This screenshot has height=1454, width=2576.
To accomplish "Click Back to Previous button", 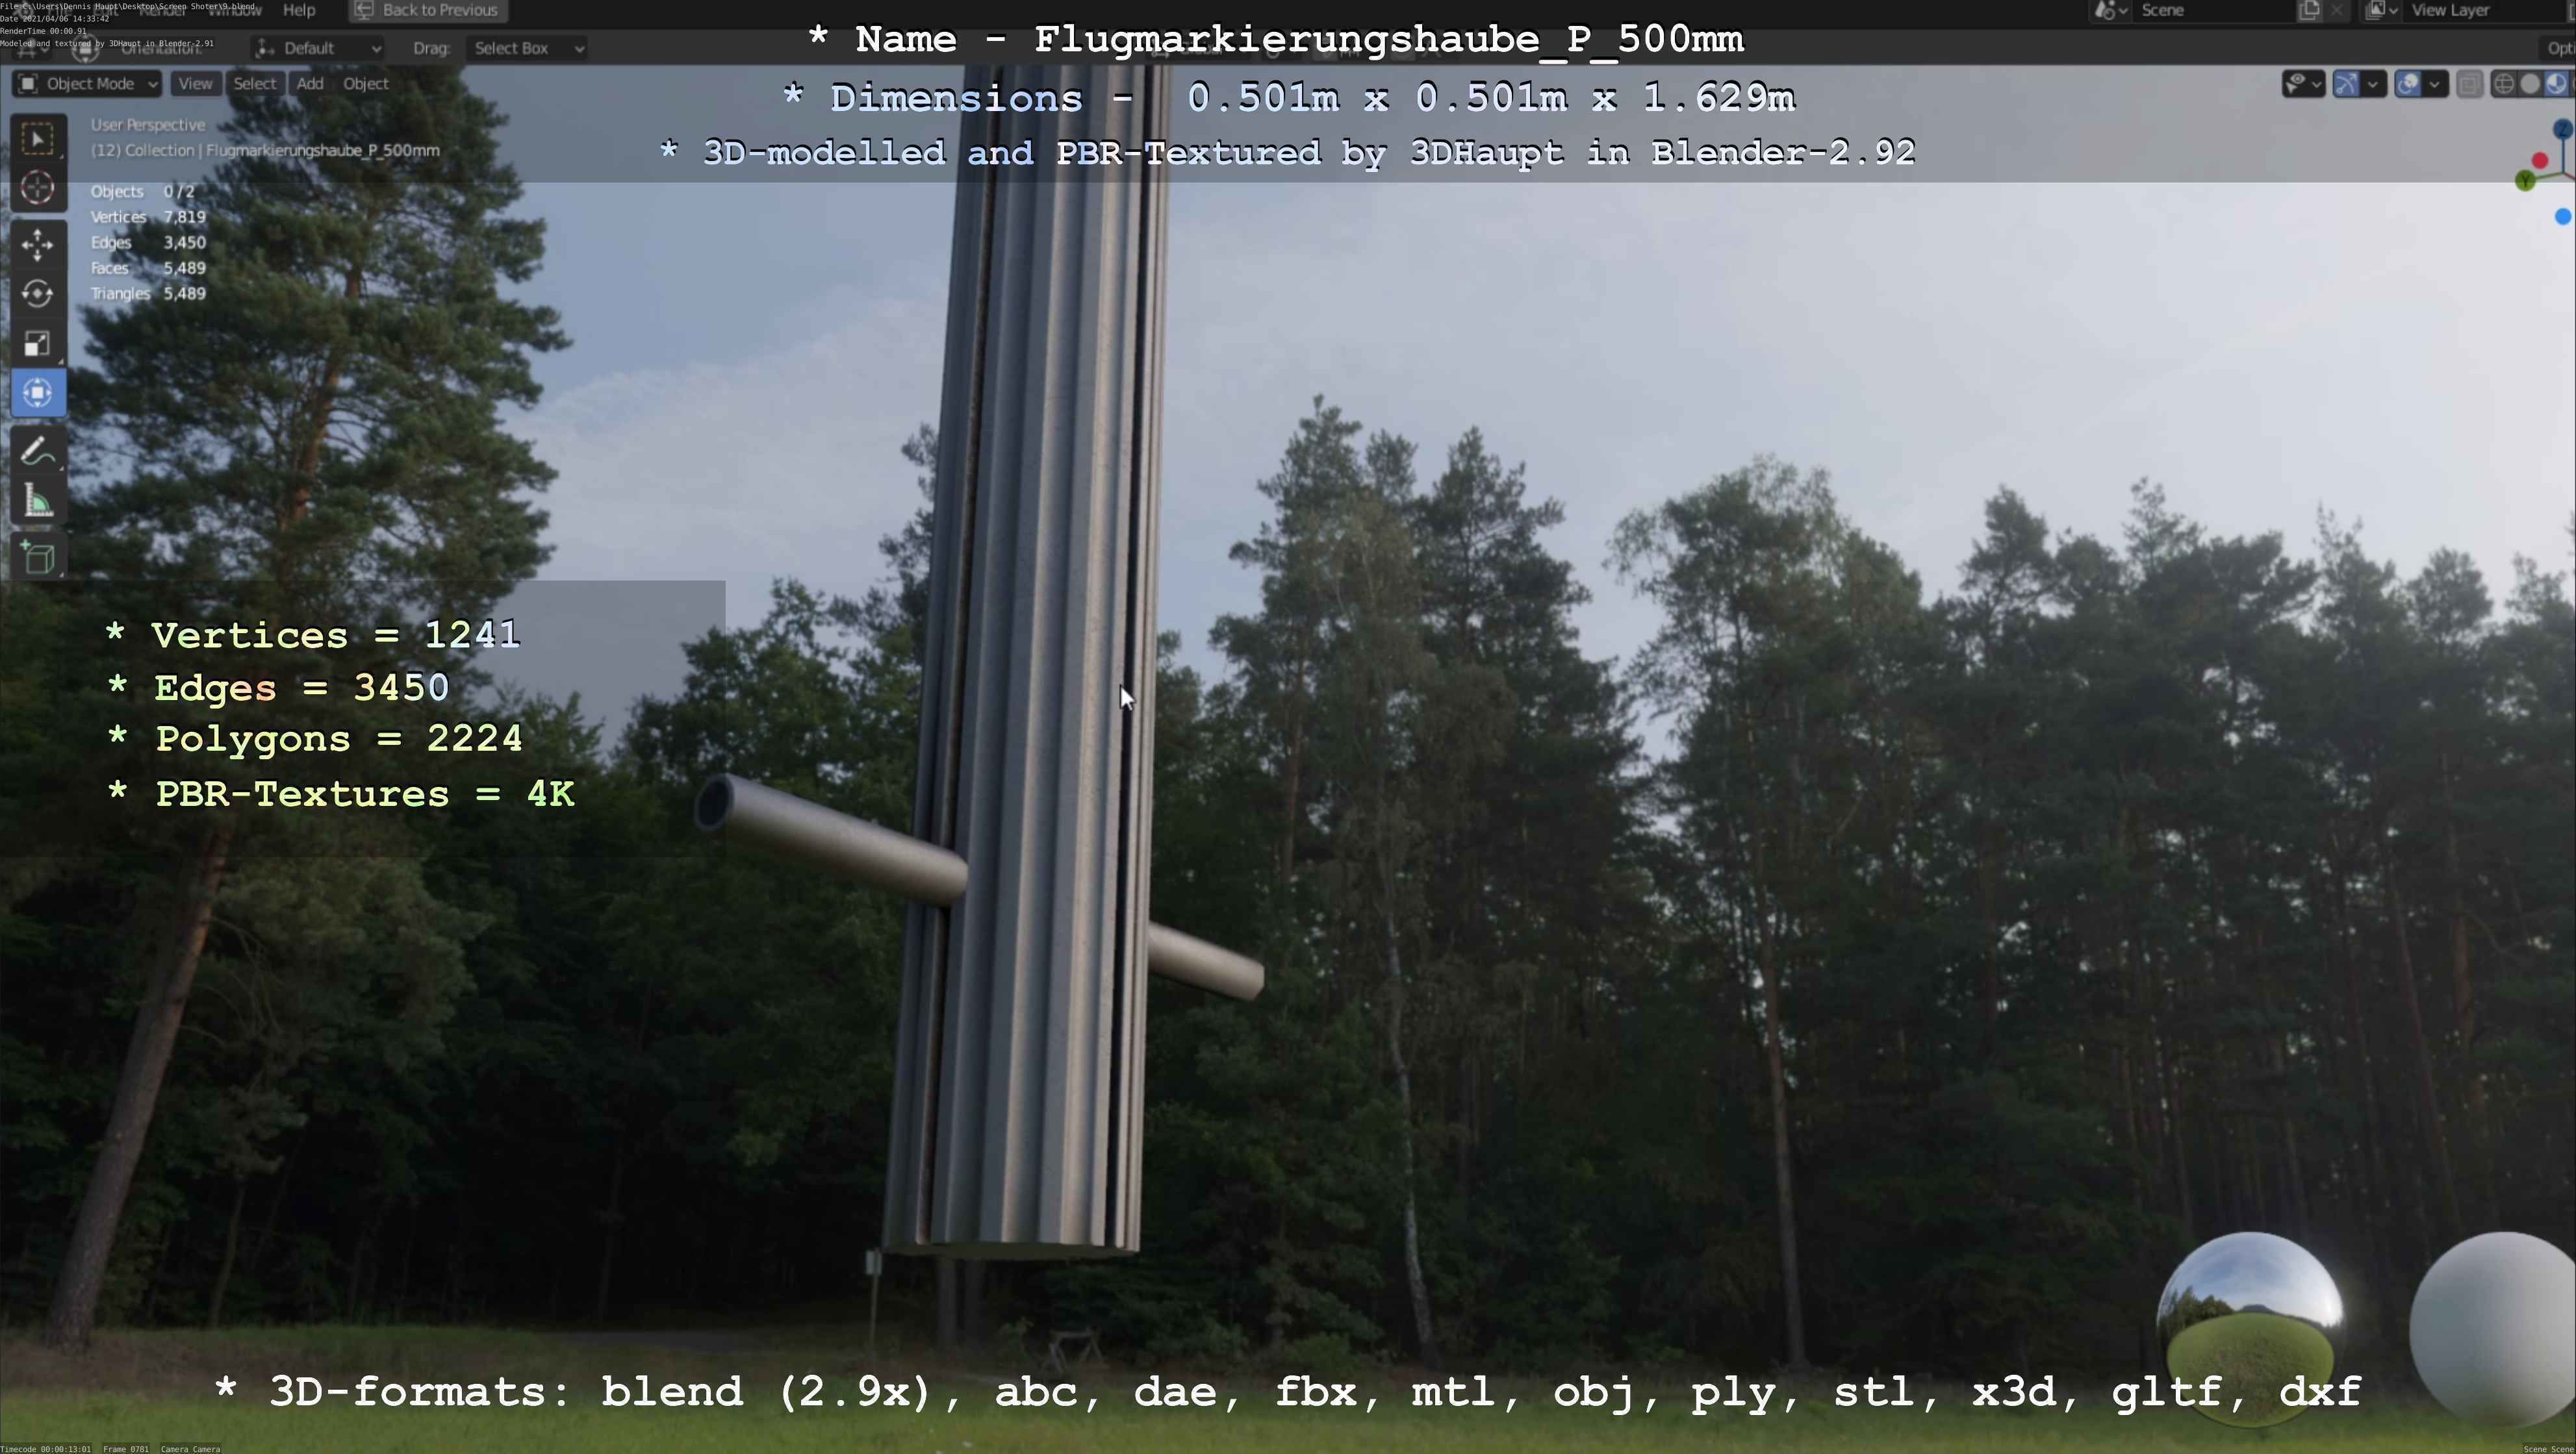I will point(428,11).
